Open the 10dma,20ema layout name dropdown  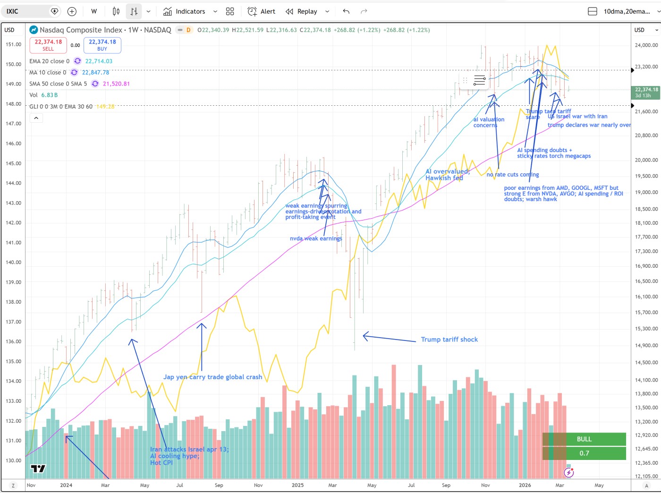627,11
